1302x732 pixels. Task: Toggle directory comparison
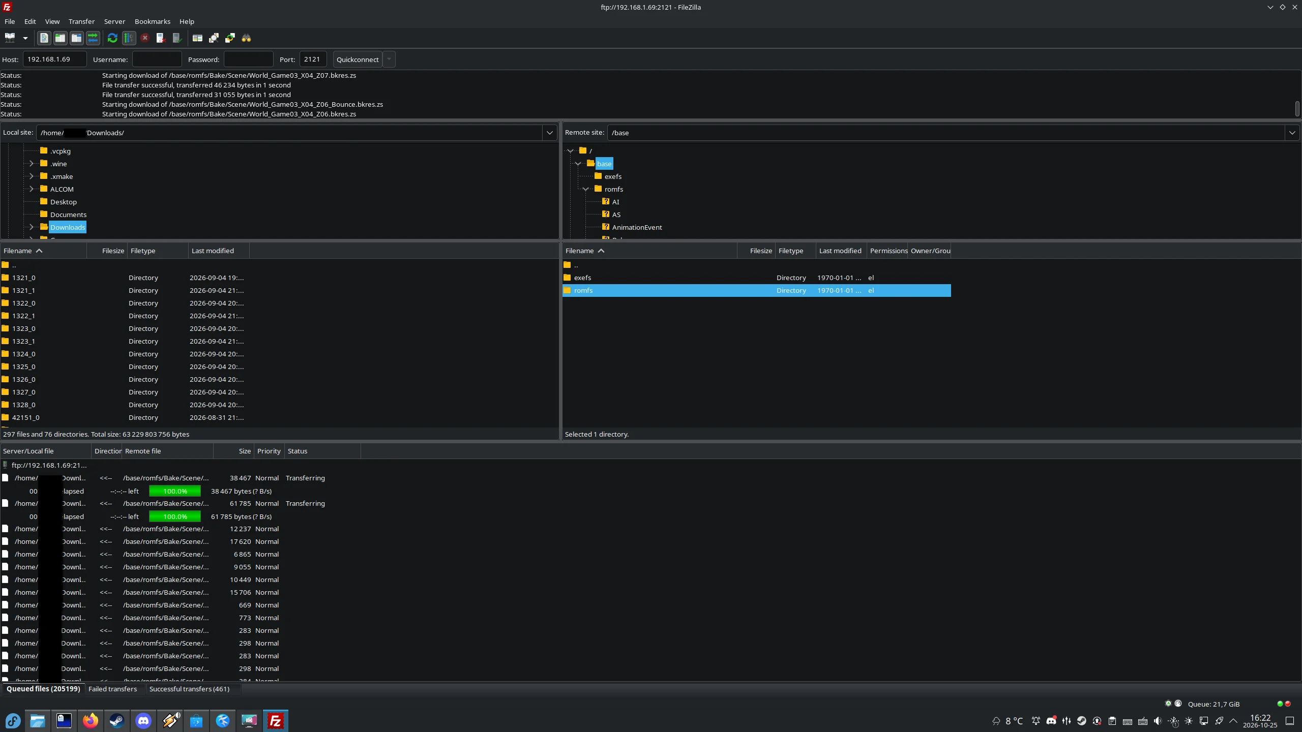[x=214, y=38]
